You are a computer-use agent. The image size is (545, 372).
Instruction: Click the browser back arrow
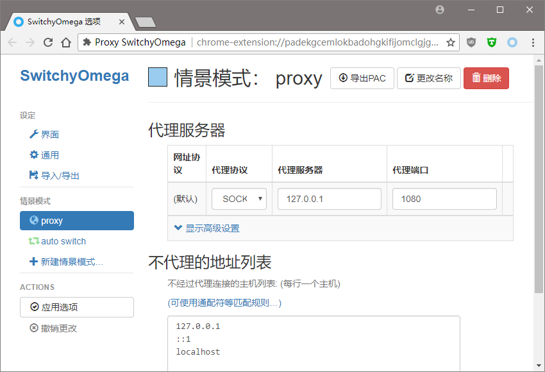[13, 42]
